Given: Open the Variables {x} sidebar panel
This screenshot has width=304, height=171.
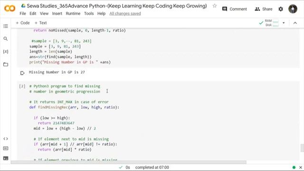Looking at the screenshot, I should [x=6, y=52].
